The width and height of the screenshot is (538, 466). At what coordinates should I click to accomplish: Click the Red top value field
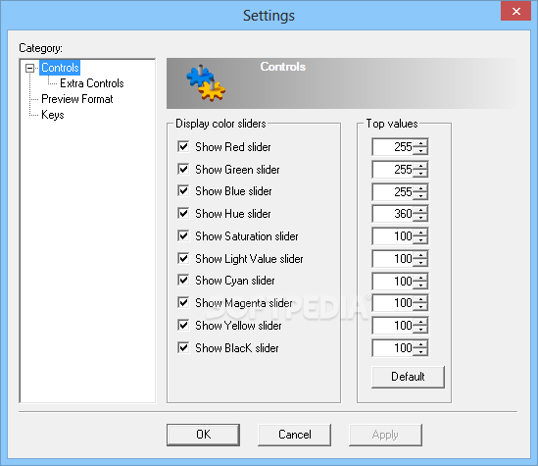(x=393, y=147)
